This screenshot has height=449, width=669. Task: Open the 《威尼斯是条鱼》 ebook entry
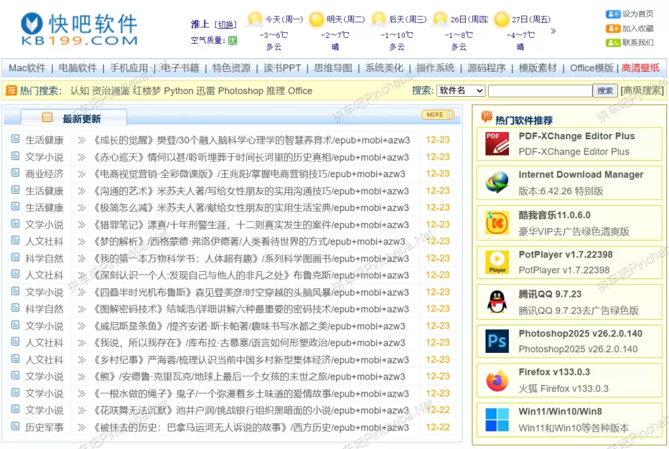249,326
